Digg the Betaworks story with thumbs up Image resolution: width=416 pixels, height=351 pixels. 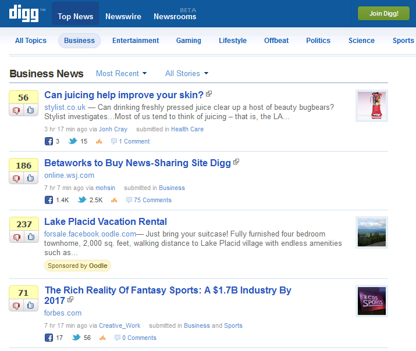pyautogui.click(x=30, y=178)
